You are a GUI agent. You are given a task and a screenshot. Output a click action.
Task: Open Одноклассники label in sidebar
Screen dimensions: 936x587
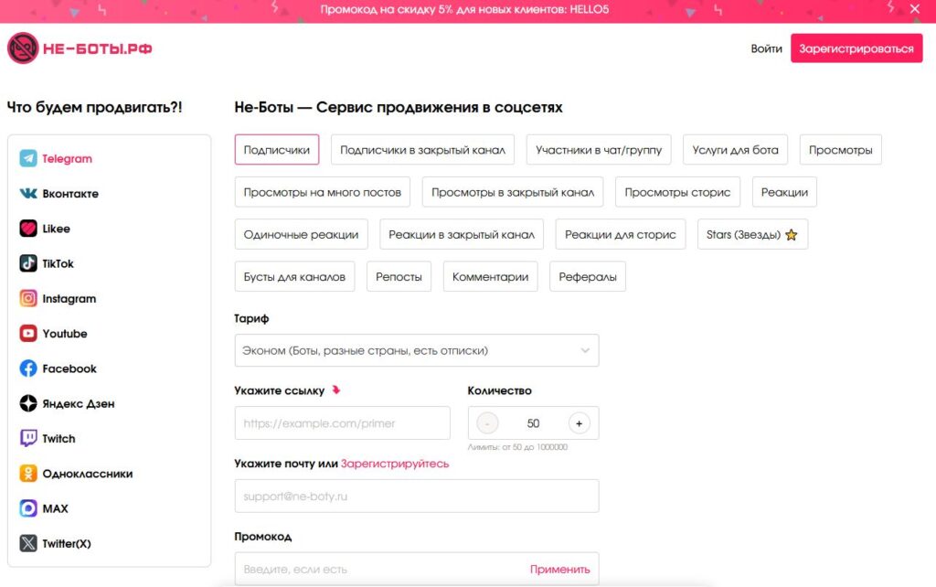(87, 474)
